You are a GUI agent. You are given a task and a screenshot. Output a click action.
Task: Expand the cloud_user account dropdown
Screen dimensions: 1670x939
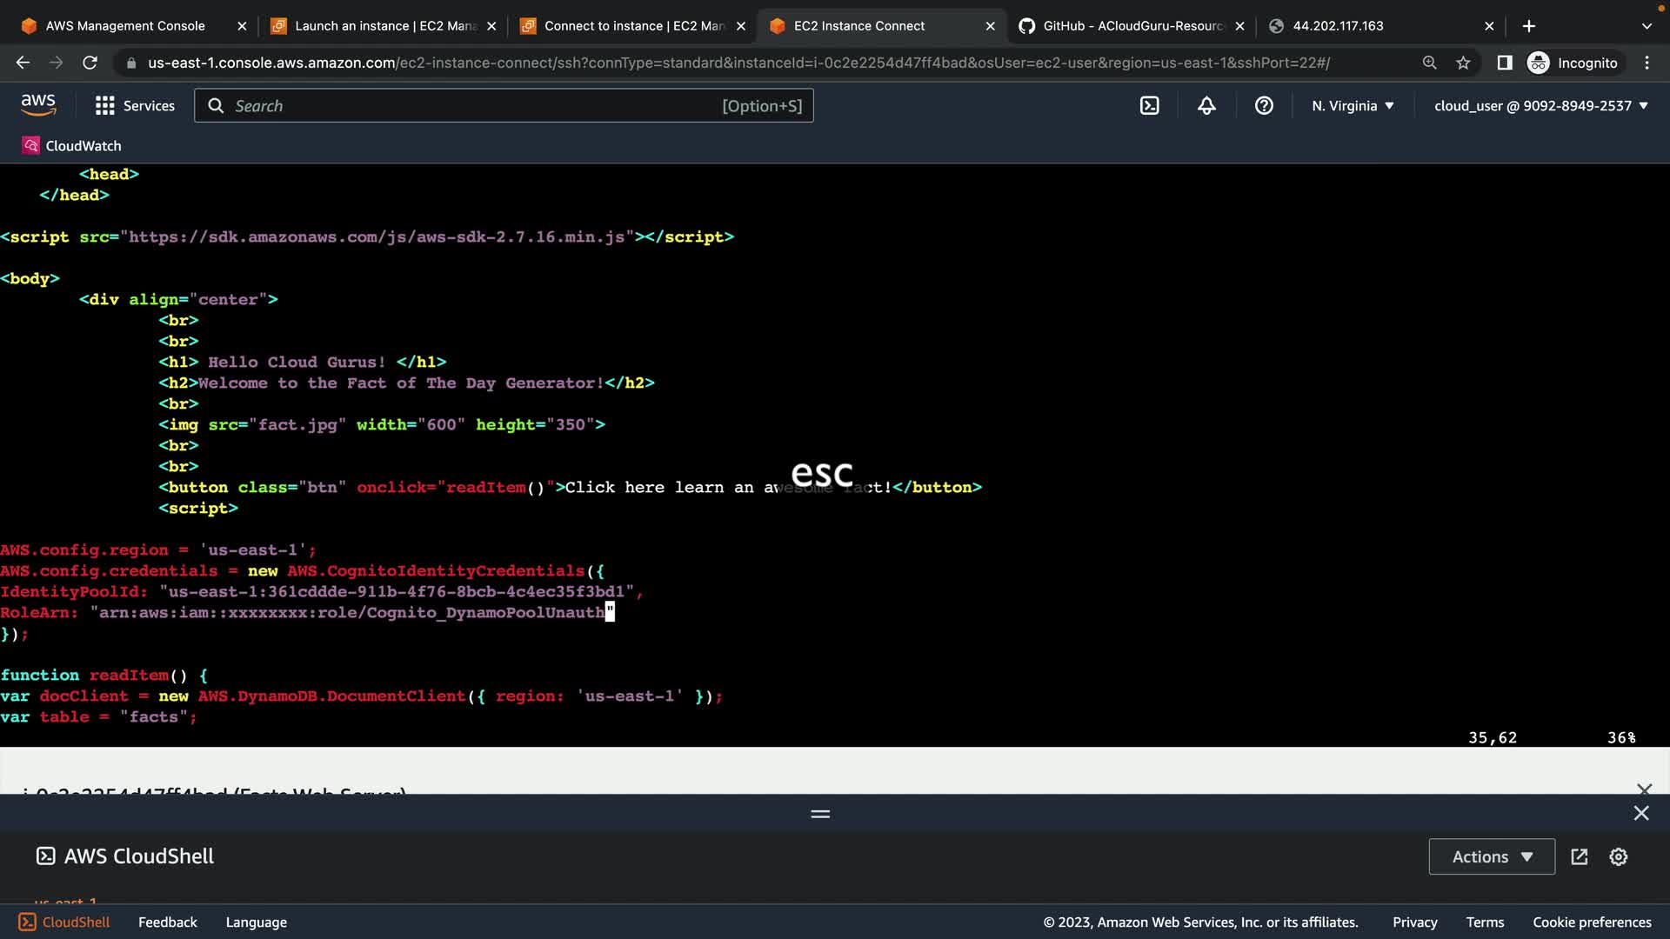point(1540,105)
